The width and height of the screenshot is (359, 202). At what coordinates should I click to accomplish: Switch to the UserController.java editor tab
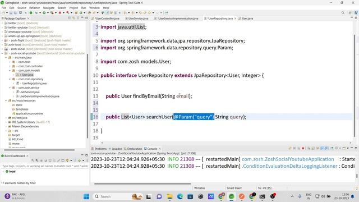pyautogui.click(x=105, y=19)
